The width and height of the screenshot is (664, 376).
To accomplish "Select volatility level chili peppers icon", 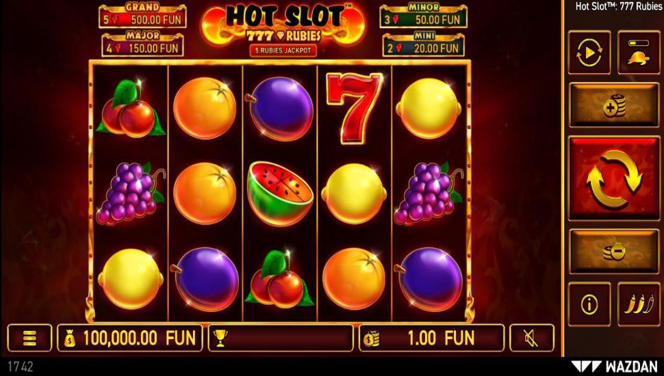I will (x=639, y=304).
